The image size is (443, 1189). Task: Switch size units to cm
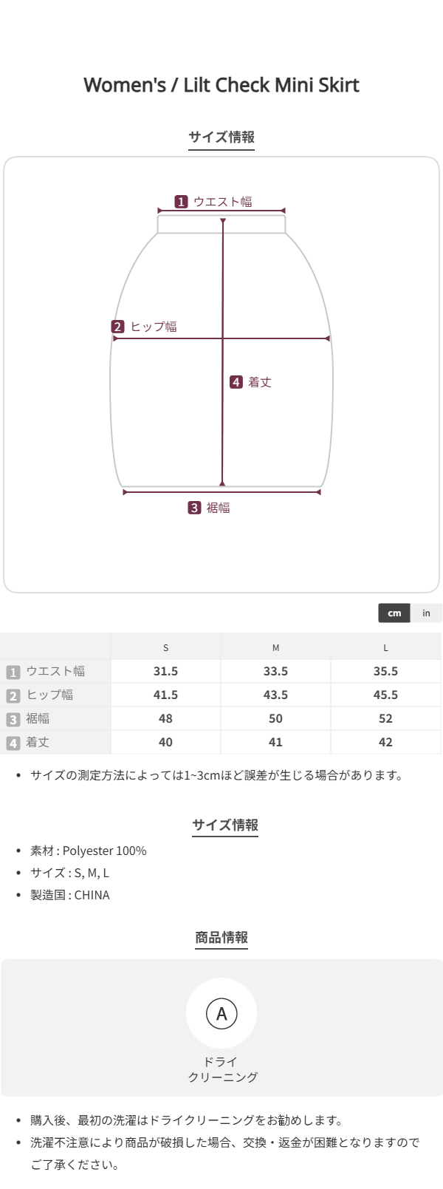[394, 613]
